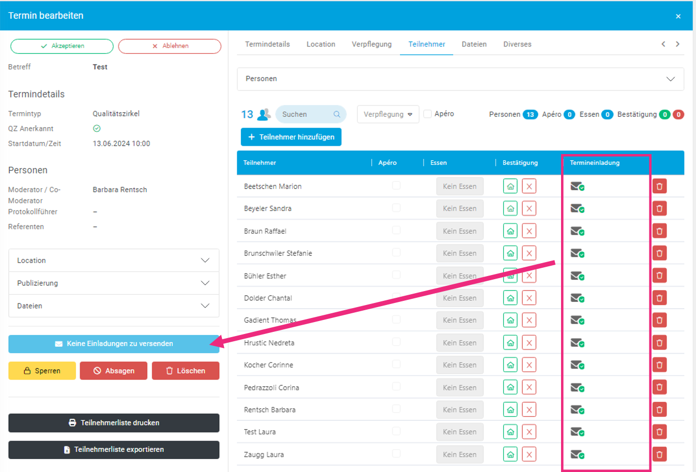Delete participant Zaugg Laura via trash icon

point(659,454)
